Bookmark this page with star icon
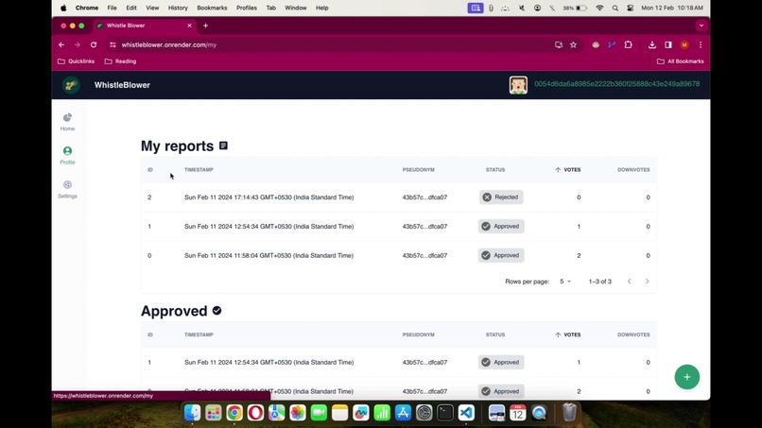The image size is (762, 428). pos(574,44)
